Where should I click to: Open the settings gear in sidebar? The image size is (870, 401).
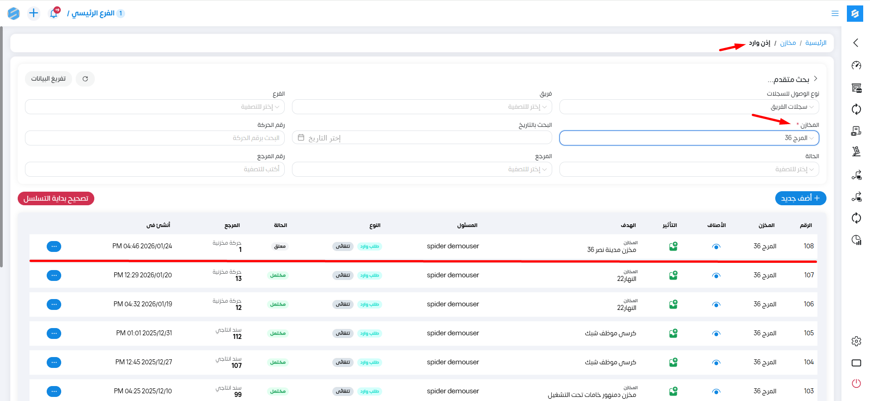tap(856, 341)
